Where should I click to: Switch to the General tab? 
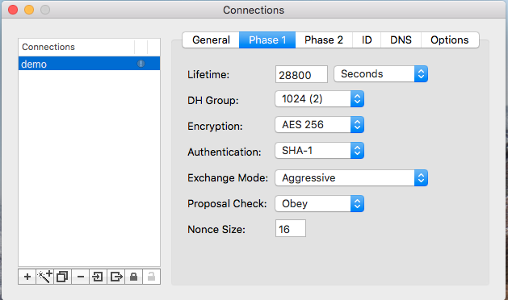click(211, 40)
